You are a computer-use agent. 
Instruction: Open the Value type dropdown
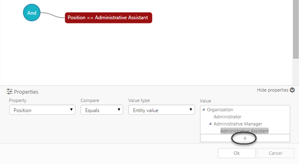[x=162, y=110]
